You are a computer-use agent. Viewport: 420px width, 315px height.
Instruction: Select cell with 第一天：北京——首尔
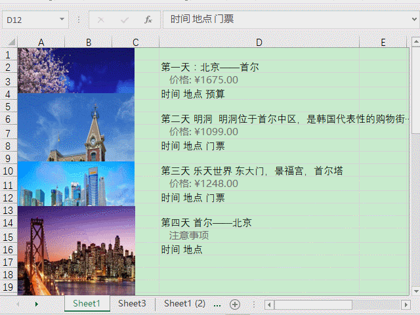(x=259, y=67)
